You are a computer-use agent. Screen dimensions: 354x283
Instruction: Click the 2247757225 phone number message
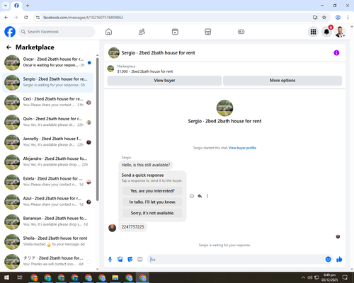point(132,227)
